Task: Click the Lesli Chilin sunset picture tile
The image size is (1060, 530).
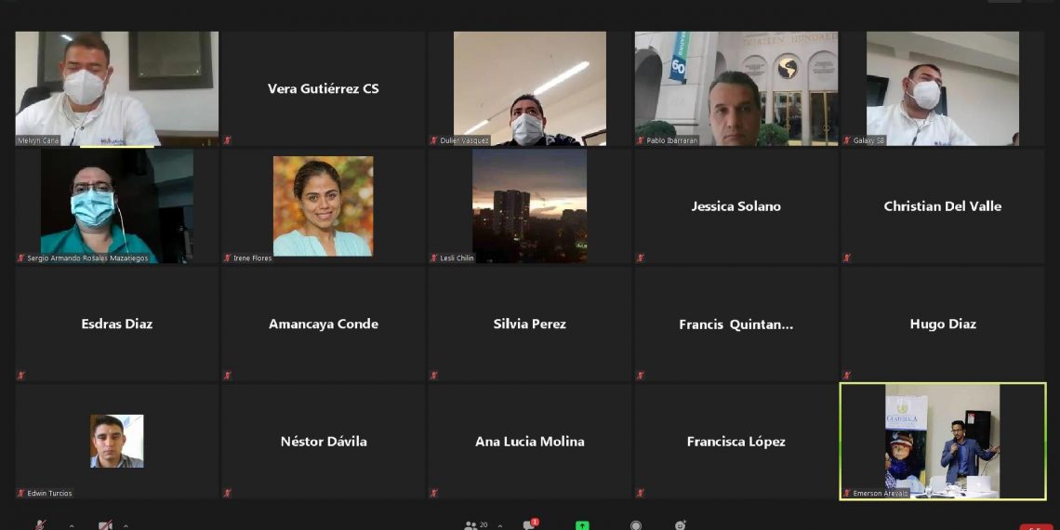Action: pos(529,205)
